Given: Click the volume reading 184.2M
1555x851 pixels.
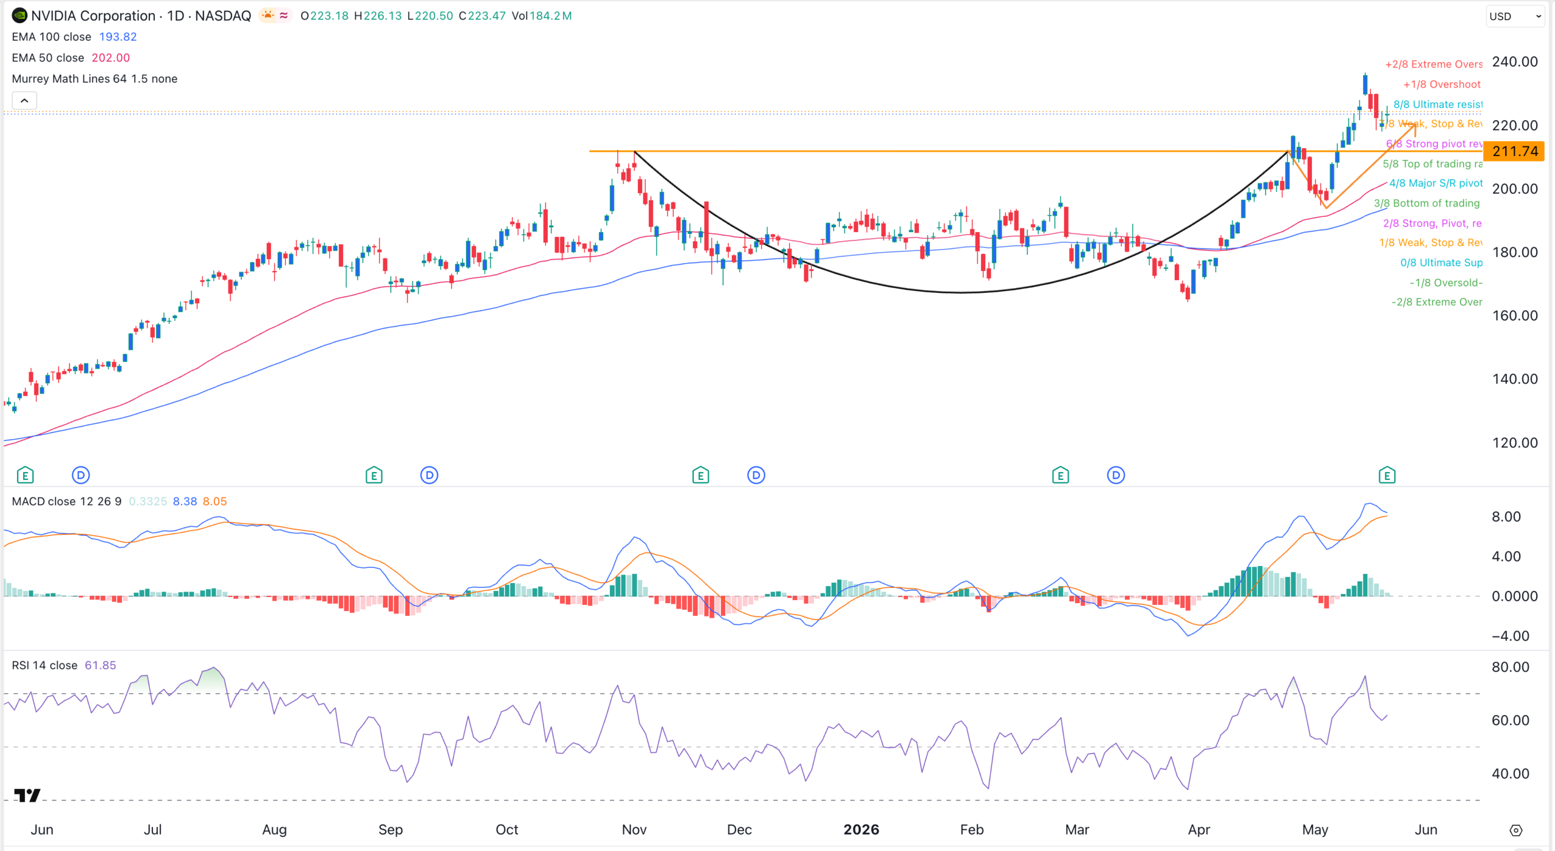Looking at the screenshot, I should 550,16.
